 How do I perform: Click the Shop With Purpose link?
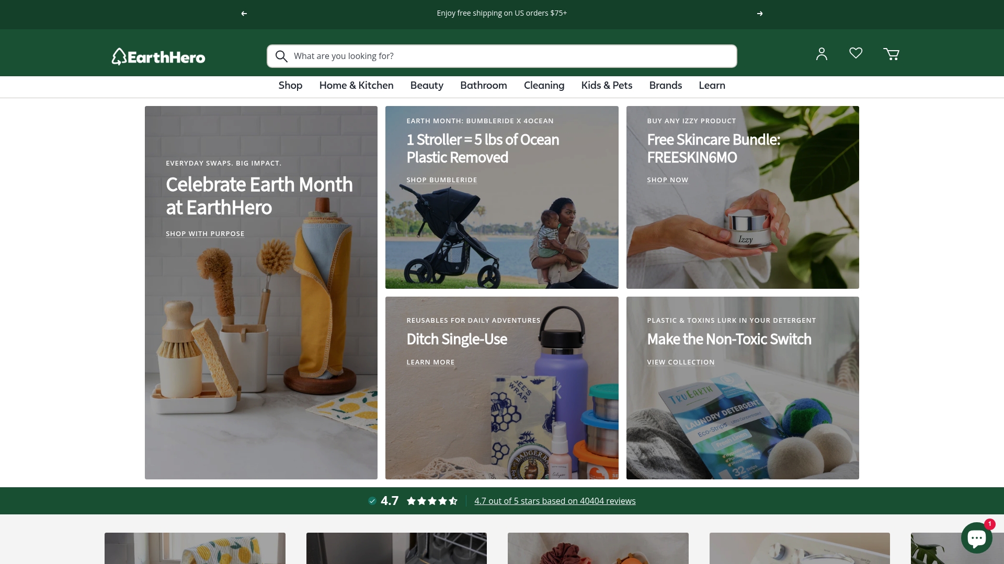[205, 234]
